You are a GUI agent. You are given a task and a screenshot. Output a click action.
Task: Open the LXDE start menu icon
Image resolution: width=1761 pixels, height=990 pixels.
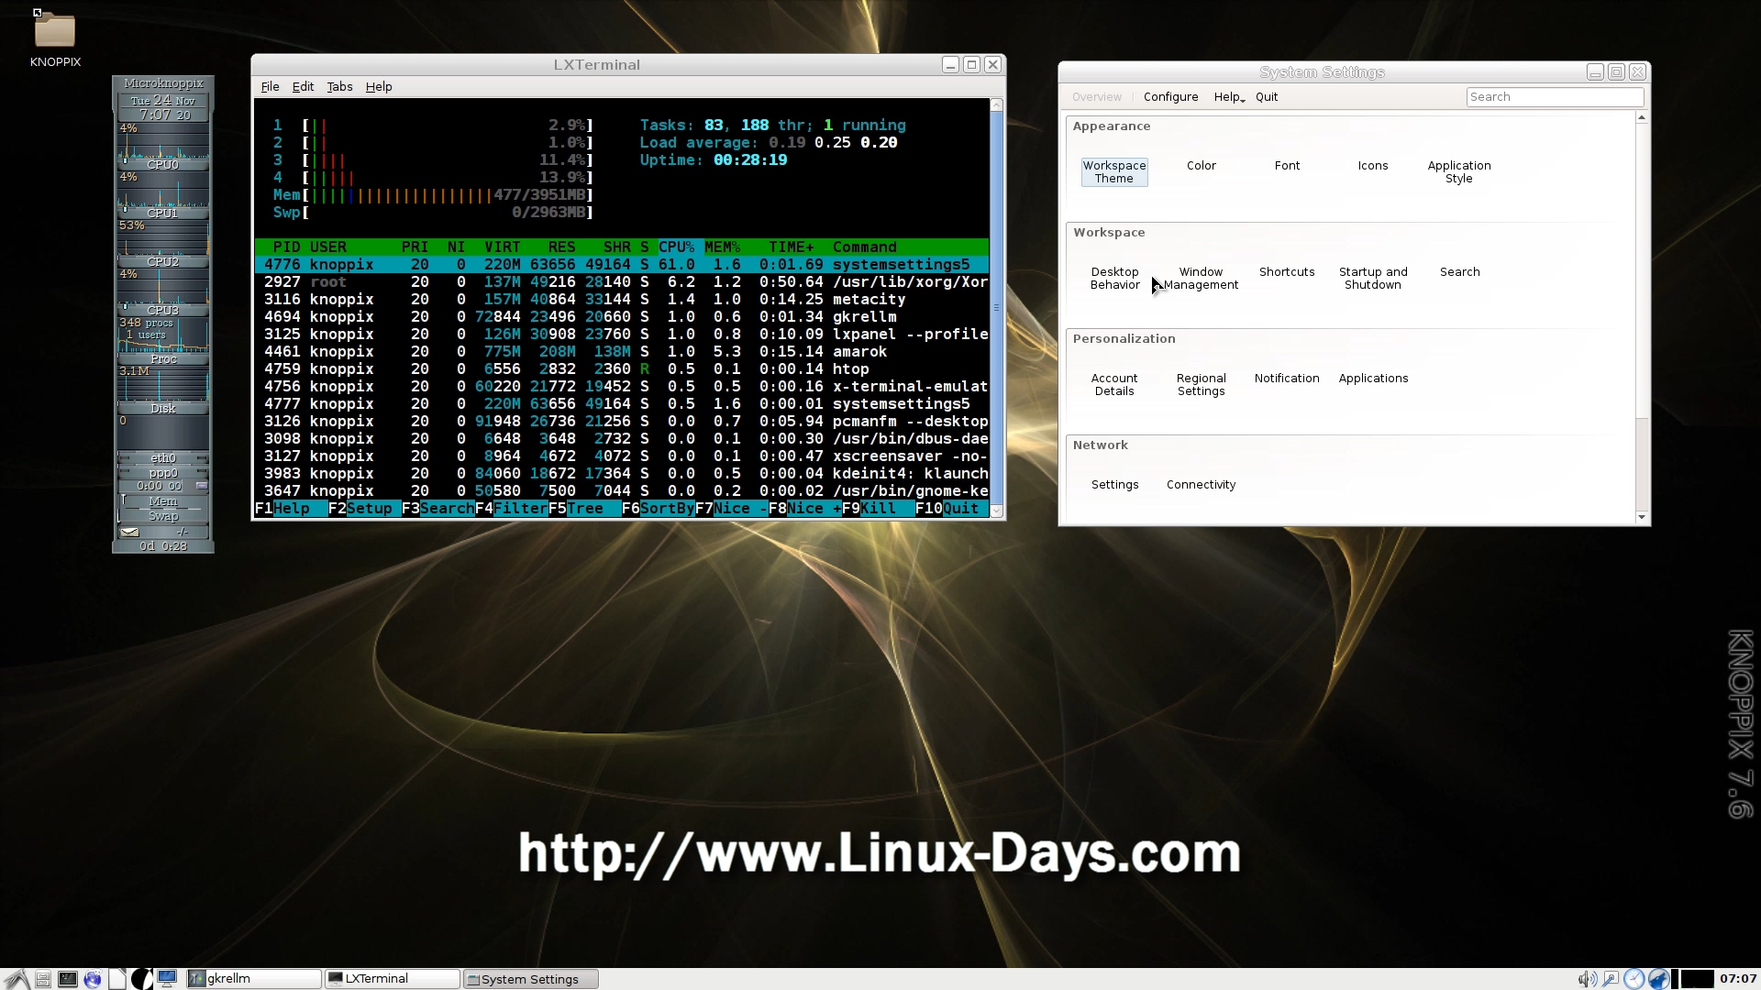pyautogui.click(x=17, y=979)
